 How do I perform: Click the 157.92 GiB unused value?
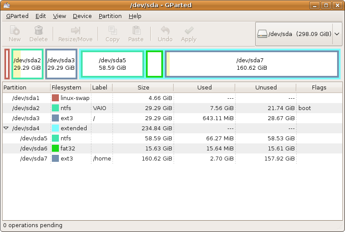pyautogui.click(x=280, y=158)
